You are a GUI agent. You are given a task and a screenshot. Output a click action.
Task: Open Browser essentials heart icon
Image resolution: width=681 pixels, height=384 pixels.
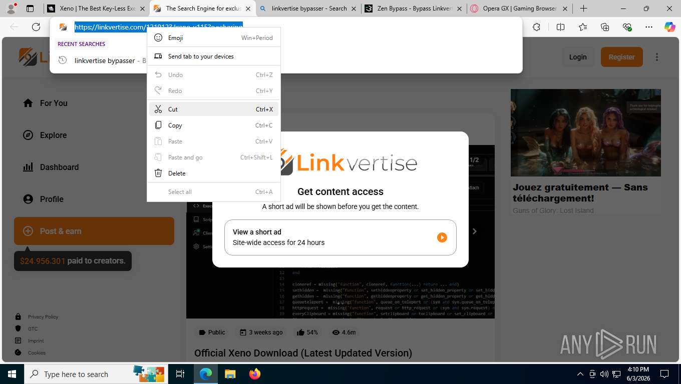click(627, 27)
